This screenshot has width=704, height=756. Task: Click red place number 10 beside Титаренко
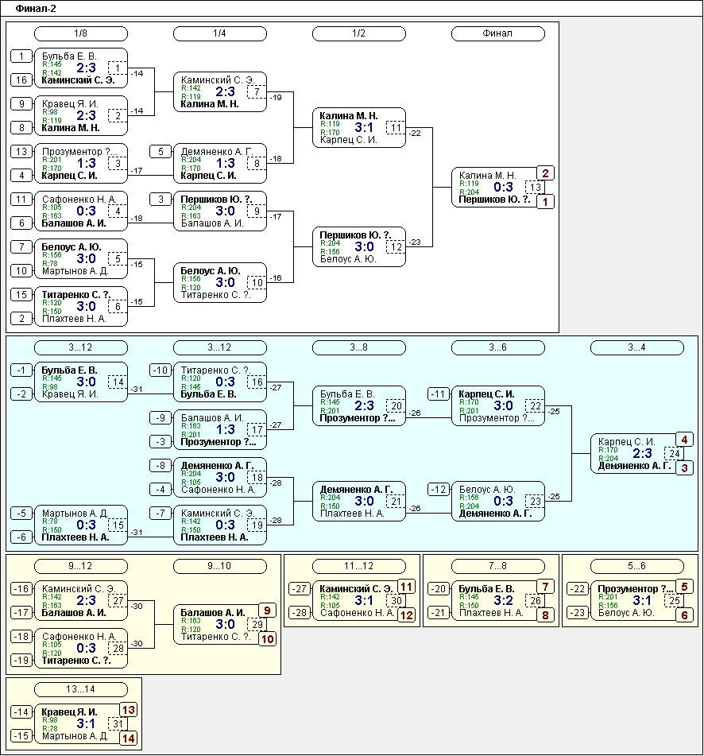click(268, 639)
